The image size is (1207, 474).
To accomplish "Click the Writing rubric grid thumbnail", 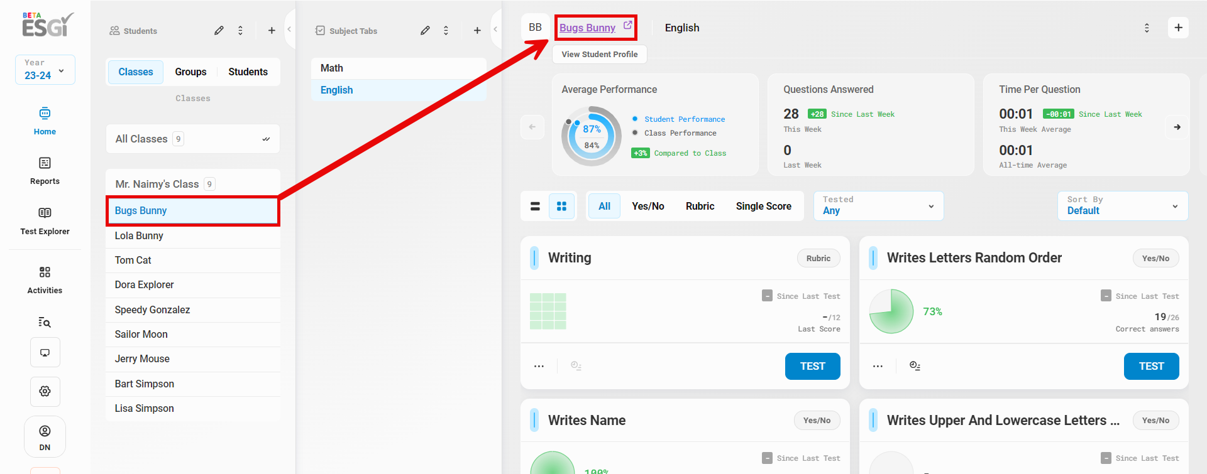I will (x=548, y=311).
